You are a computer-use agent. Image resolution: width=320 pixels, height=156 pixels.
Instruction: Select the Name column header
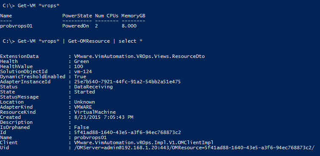(x=6, y=16)
